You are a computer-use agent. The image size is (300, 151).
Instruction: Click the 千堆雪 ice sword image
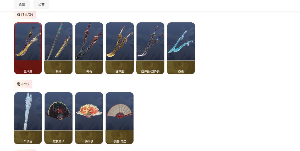[28, 111]
